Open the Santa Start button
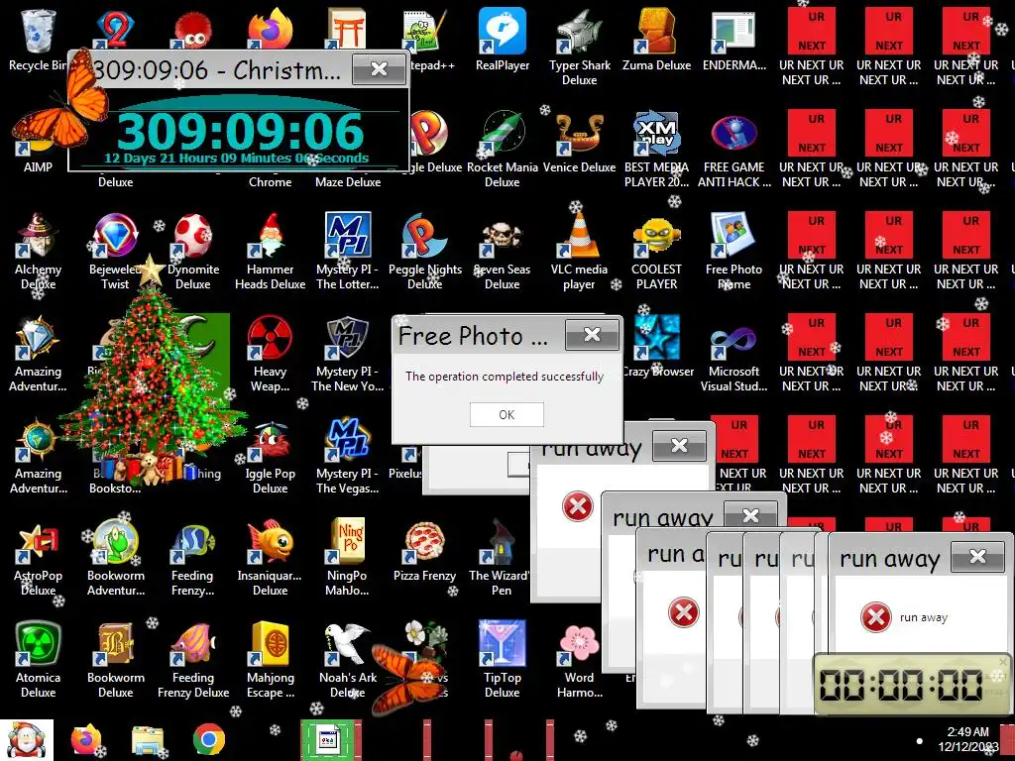1015x761 pixels. click(26, 740)
